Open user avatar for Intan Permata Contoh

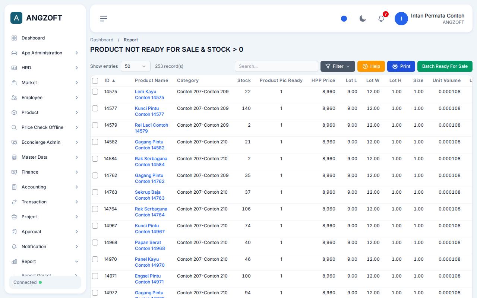coord(401,19)
